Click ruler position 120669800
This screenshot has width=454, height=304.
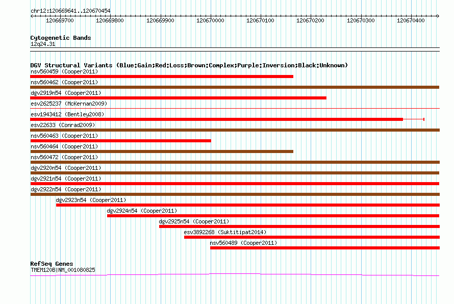[x=110, y=20]
